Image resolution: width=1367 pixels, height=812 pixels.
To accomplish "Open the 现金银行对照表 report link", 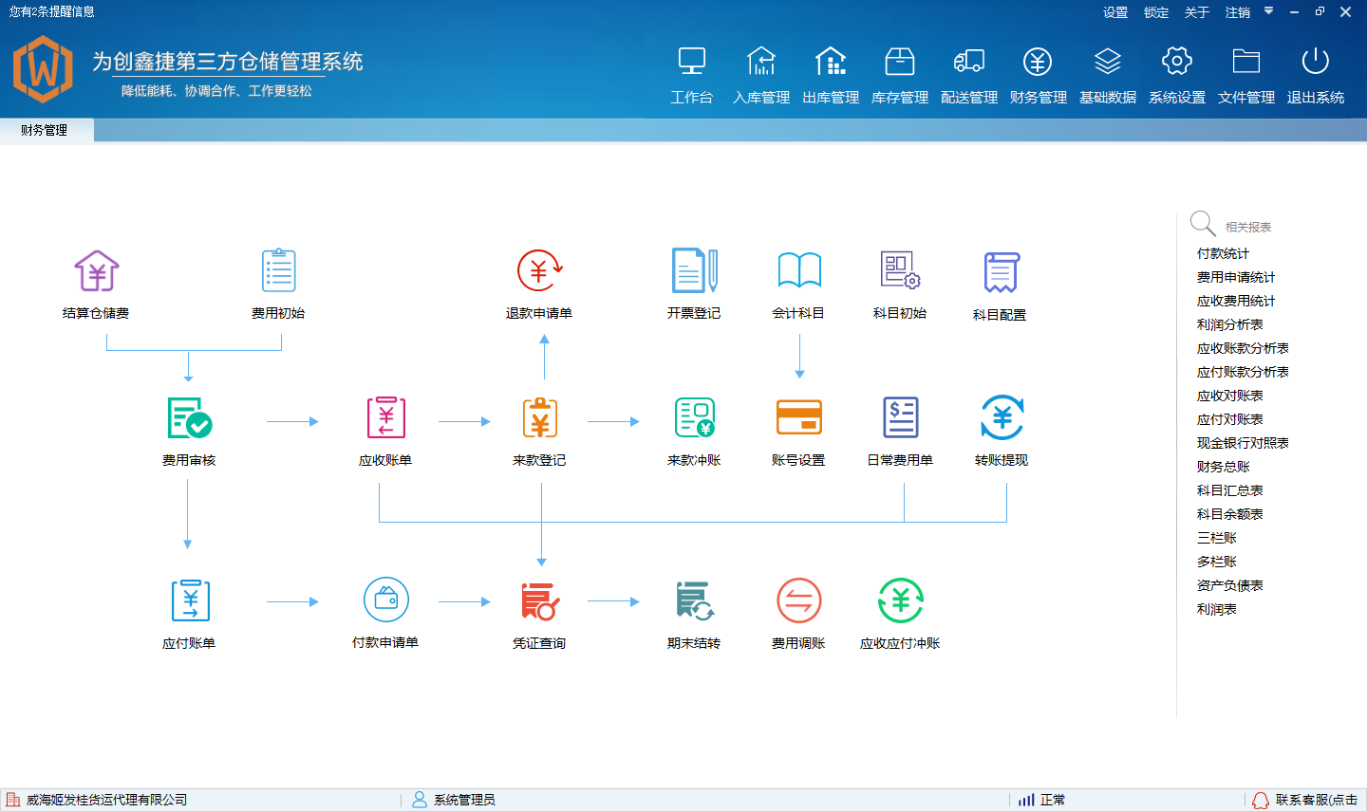I will click(x=1243, y=443).
